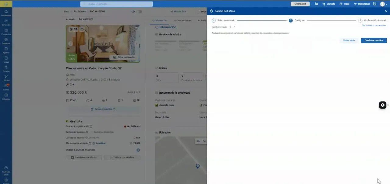Click the eye visibility icon beside the reference

point(133,12)
